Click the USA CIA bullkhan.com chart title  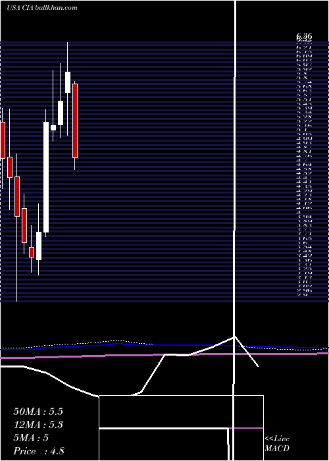click(x=42, y=8)
